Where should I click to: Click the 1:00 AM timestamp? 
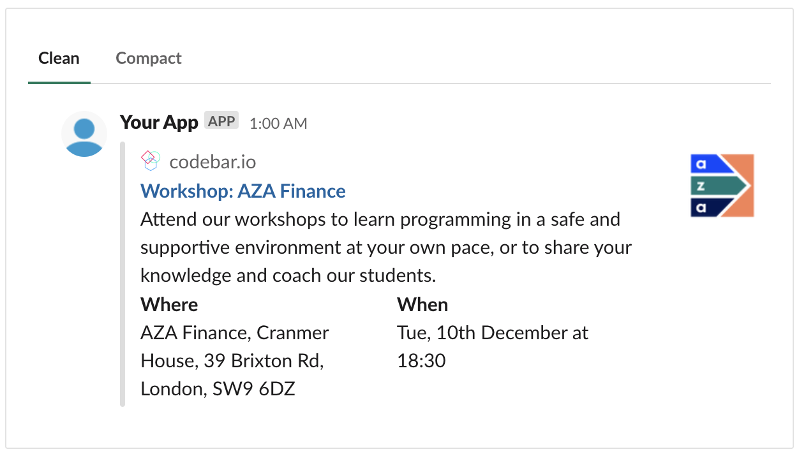278,124
